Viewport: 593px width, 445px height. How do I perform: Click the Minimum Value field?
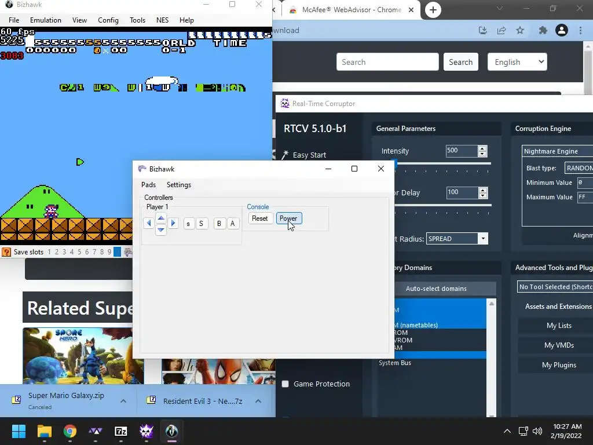point(585,183)
